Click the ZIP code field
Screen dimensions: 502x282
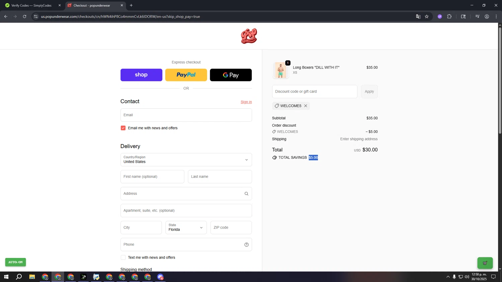coord(231,228)
